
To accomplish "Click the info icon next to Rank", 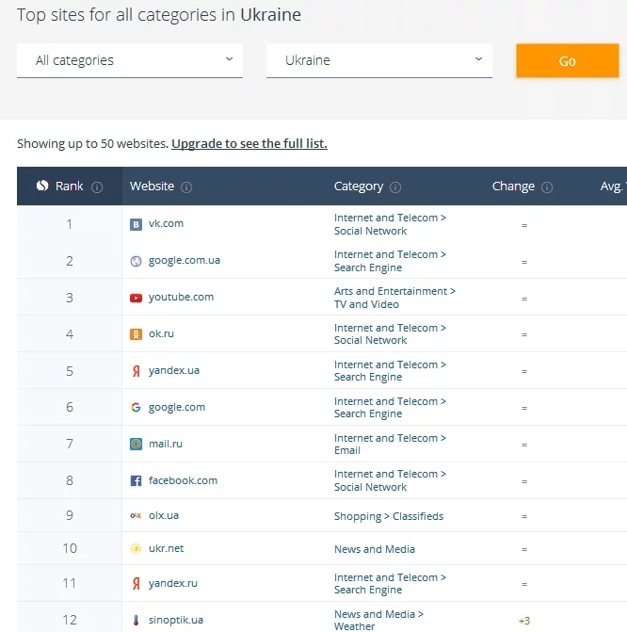I will coord(97,186).
